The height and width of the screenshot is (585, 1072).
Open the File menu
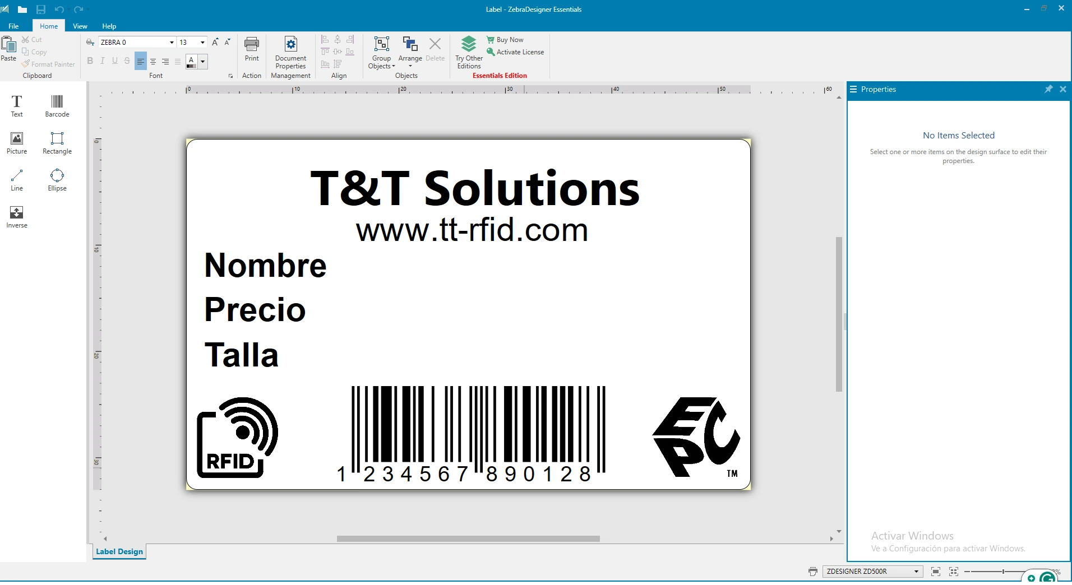coord(13,26)
